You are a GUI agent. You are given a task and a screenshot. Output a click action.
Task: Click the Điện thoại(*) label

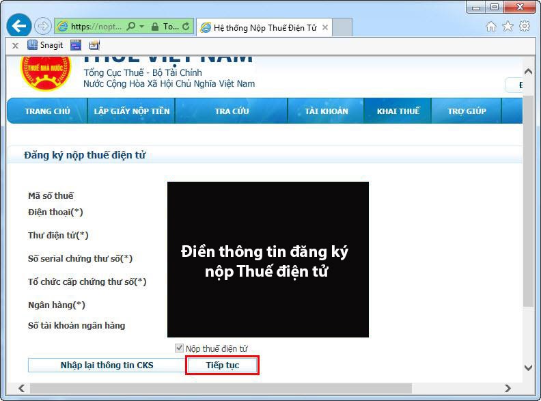point(55,212)
